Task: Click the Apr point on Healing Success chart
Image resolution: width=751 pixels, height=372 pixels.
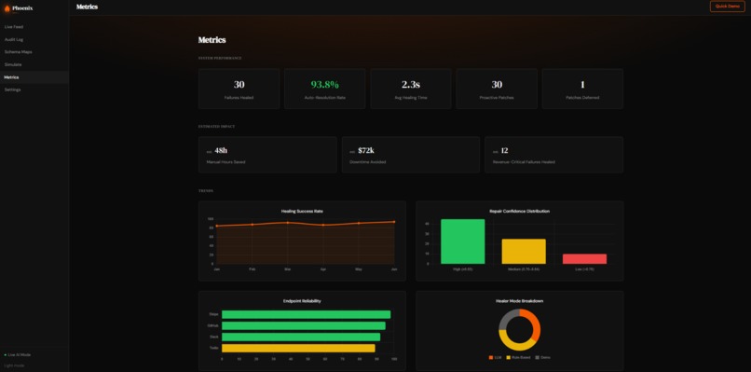Action: point(322,225)
